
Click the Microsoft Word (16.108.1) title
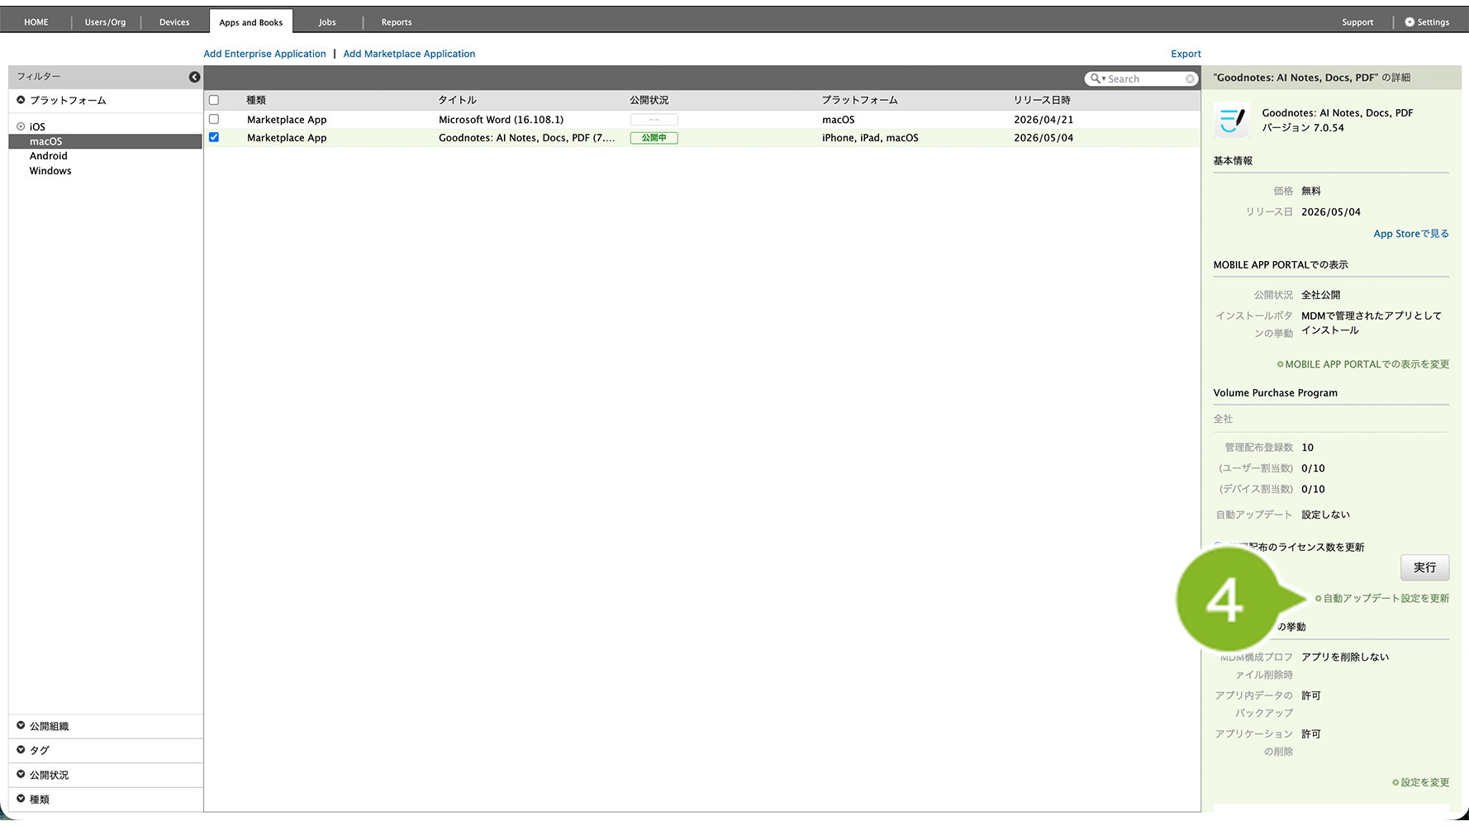pos(502,120)
